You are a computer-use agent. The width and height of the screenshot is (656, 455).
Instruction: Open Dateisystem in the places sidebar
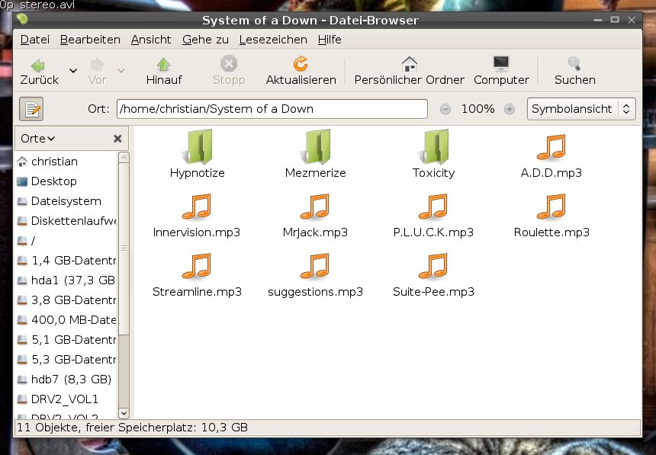tap(66, 201)
